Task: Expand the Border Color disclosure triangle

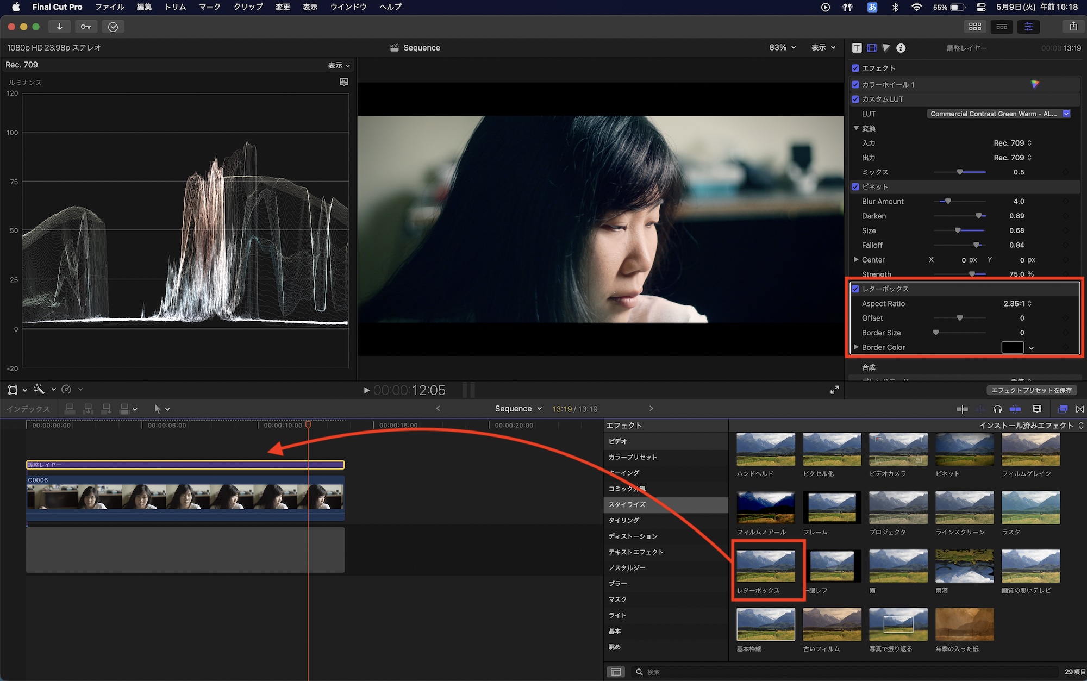Action: [x=856, y=347]
